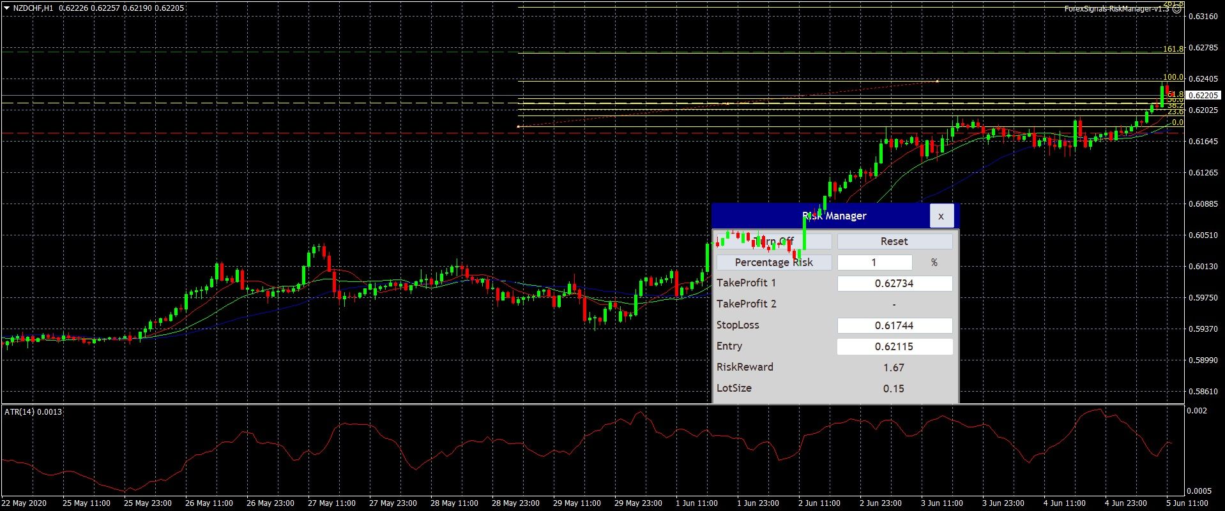Select the 23.6 Fibonacci level label

(x=1175, y=112)
